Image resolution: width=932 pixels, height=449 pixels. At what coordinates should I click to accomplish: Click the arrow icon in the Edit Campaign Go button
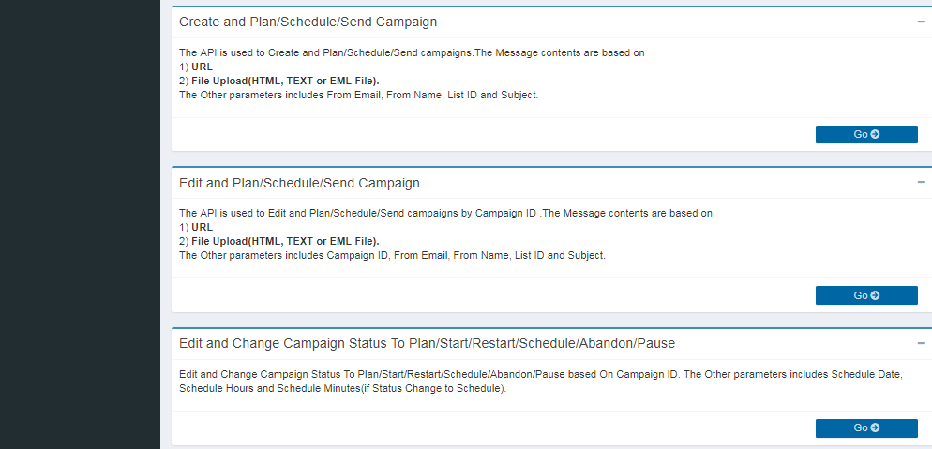[x=875, y=295]
